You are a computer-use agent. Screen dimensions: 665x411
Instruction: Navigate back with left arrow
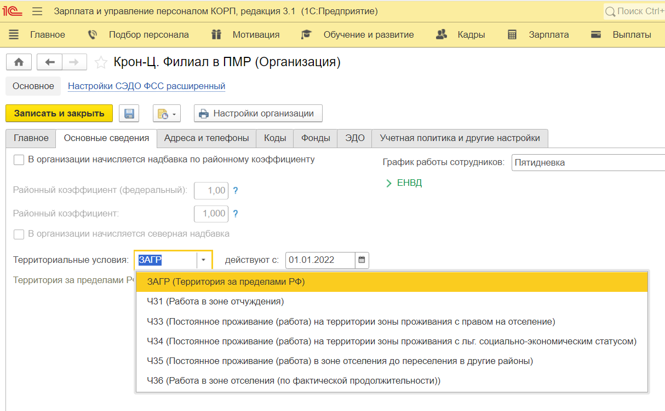coord(49,62)
